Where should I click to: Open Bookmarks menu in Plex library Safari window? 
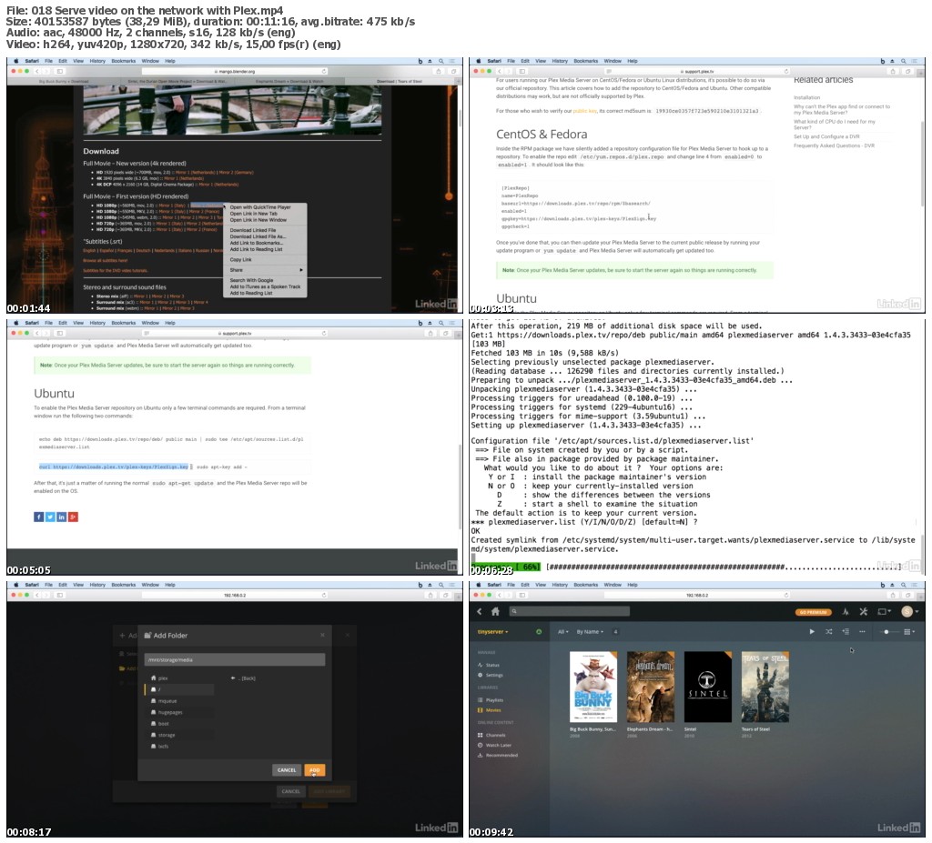tap(586, 585)
